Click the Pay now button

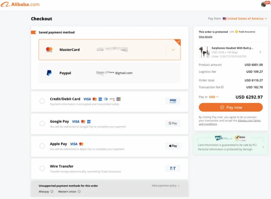(x=231, y=107)
